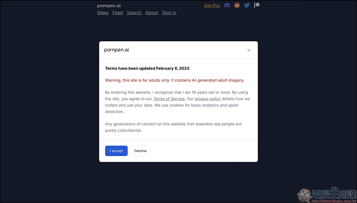
Task: Click the Terms have been updated heading
Action: coord(147,68)
